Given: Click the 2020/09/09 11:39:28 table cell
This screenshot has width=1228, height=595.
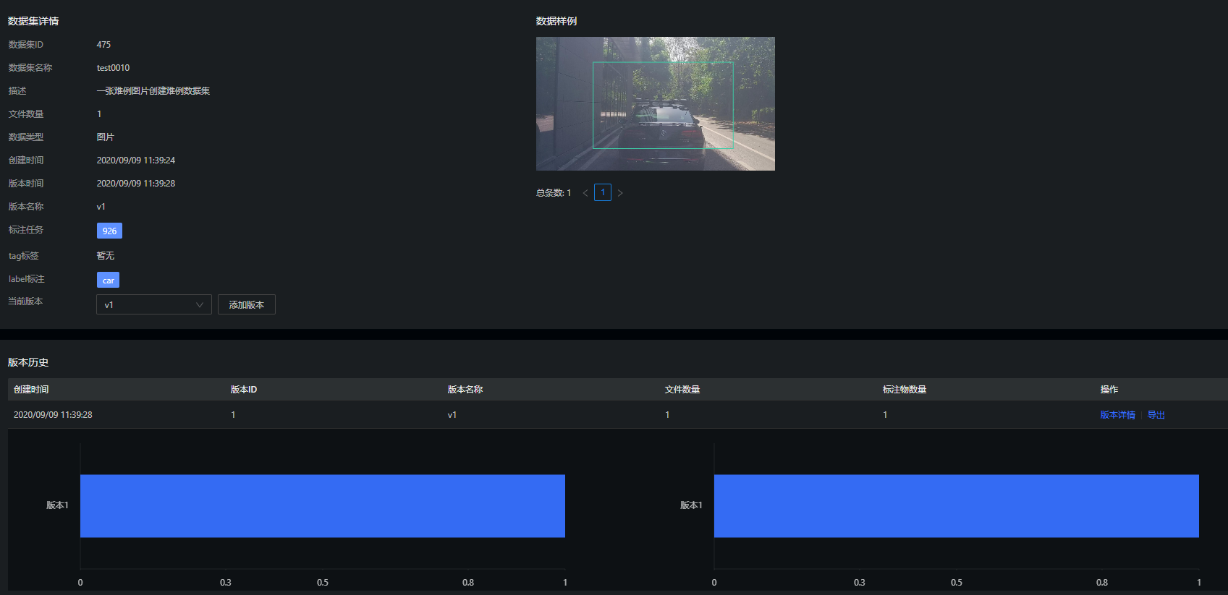Looking at the screenshot, I should 53,415.
